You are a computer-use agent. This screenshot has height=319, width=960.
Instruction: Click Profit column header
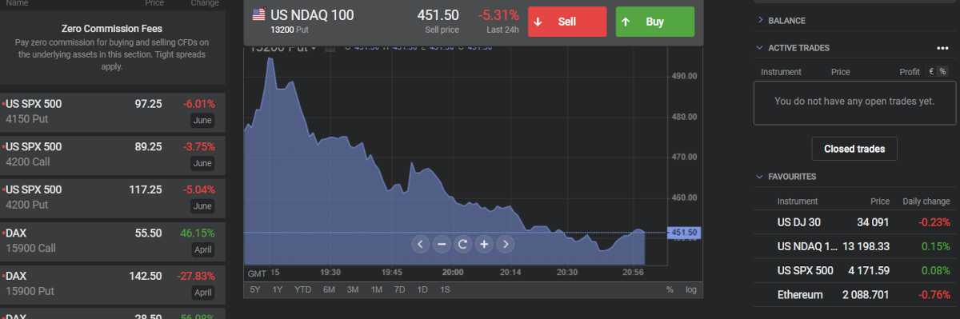pyautogui.click(x=910, y=72)
